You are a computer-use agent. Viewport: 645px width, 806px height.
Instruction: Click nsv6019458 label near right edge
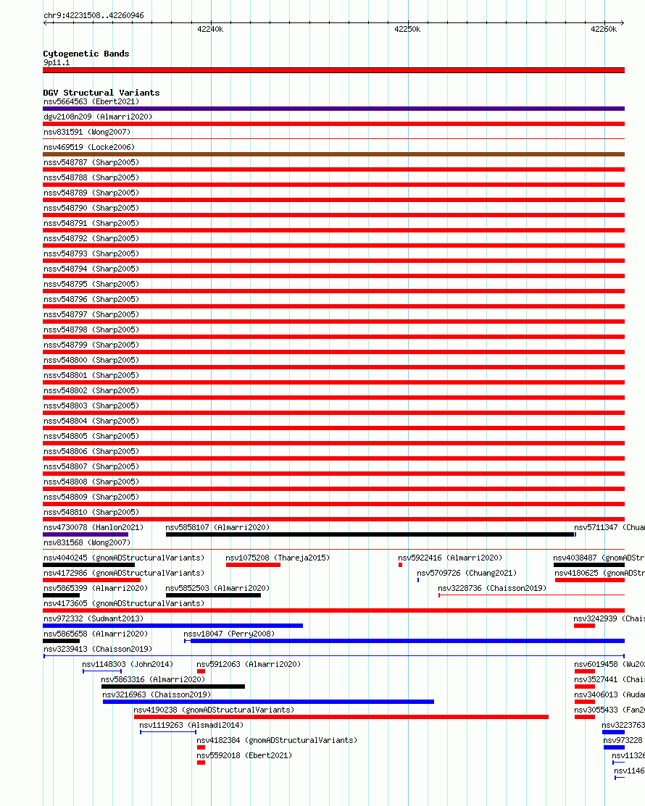point(609,664)
